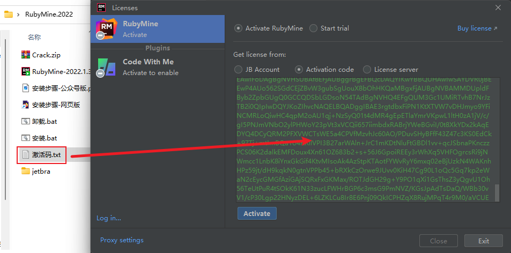Screen dimensions: 511x253
Task: Choose License server as the license source
Action: pos(367,69)
